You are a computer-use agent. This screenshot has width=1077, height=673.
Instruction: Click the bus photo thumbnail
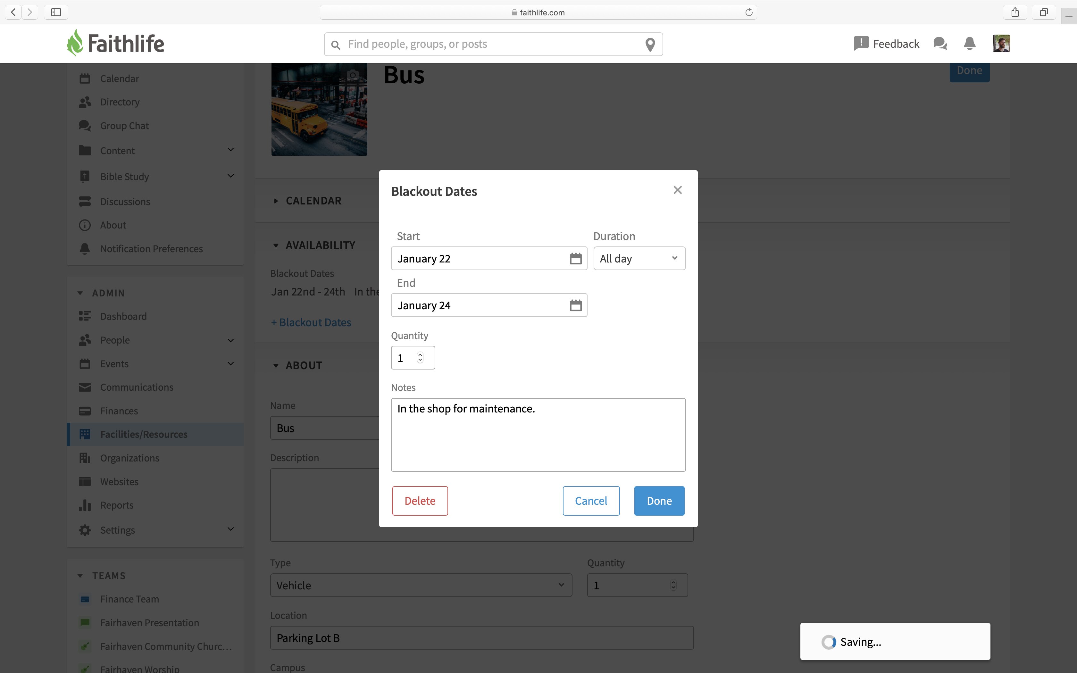[x=319, y=110]
